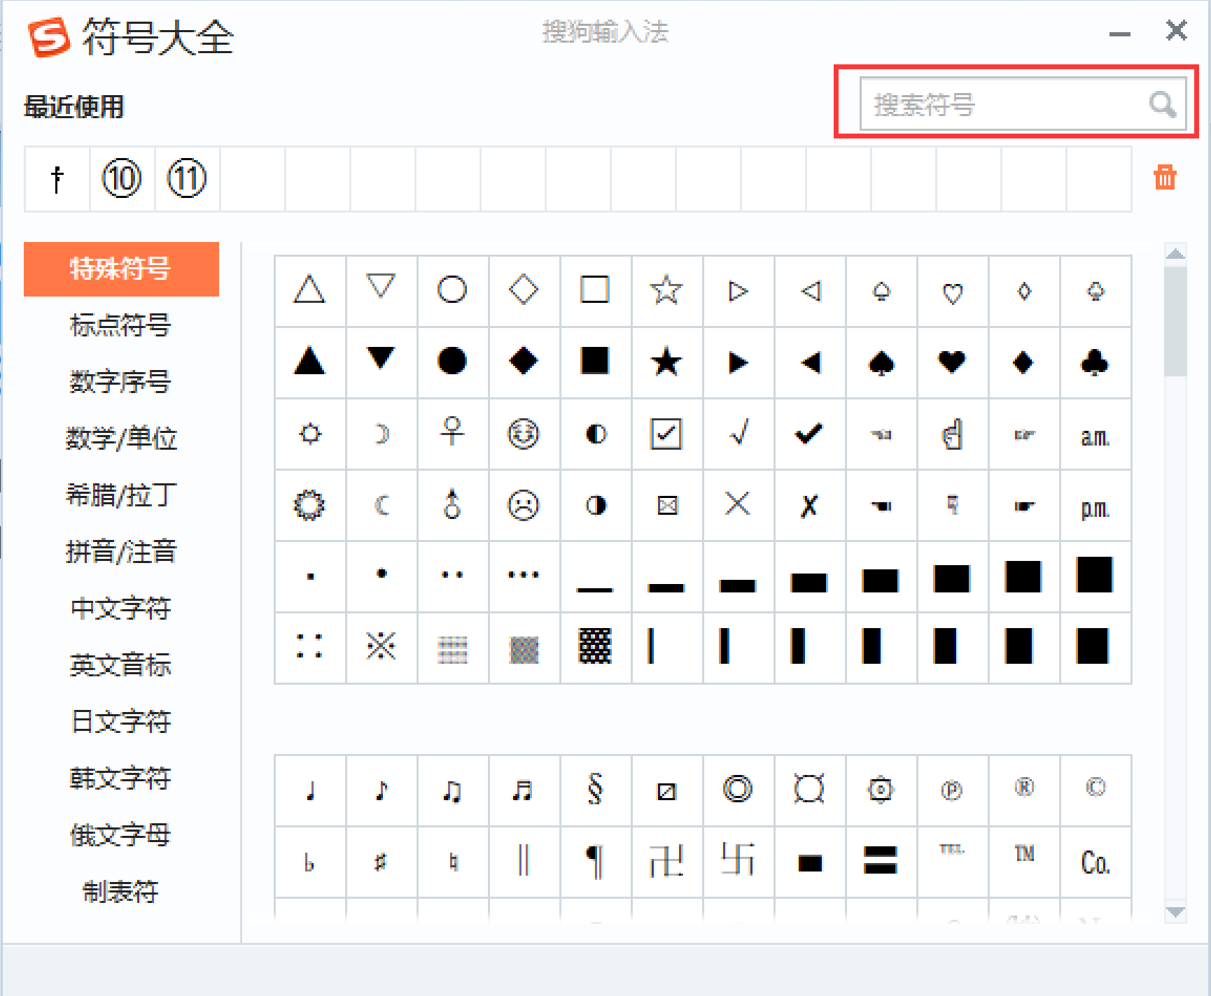Image resolution: width=1211 pixels, height=996 pixels.
Task: Click the scrollbar down arrow
Action: (1176, 911)
